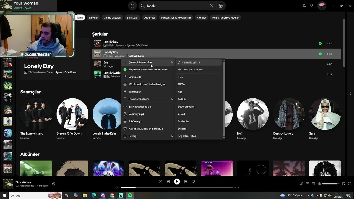This screenshot has height=199, width=354.
Task: Click the Windows taskbar search box
Action: coord(35,195)
